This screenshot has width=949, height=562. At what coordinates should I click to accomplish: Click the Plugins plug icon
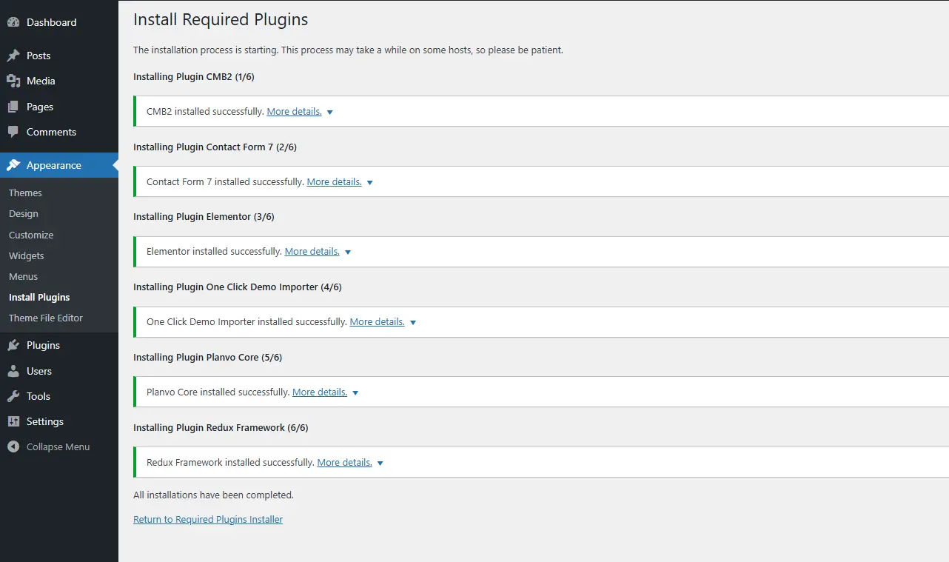[x=13, y=345]
